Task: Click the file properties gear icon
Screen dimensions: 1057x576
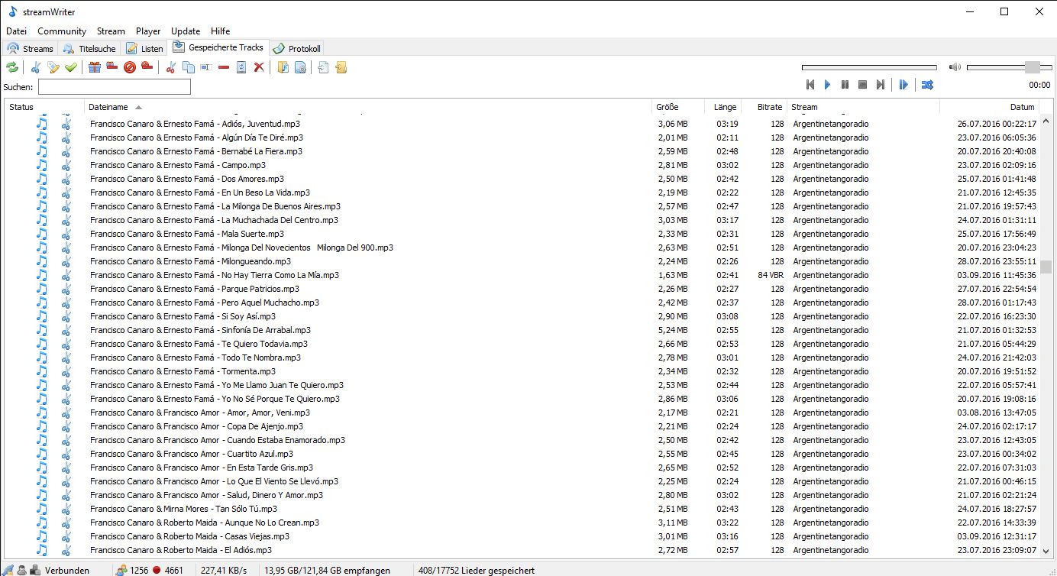Action: point(300,68)
